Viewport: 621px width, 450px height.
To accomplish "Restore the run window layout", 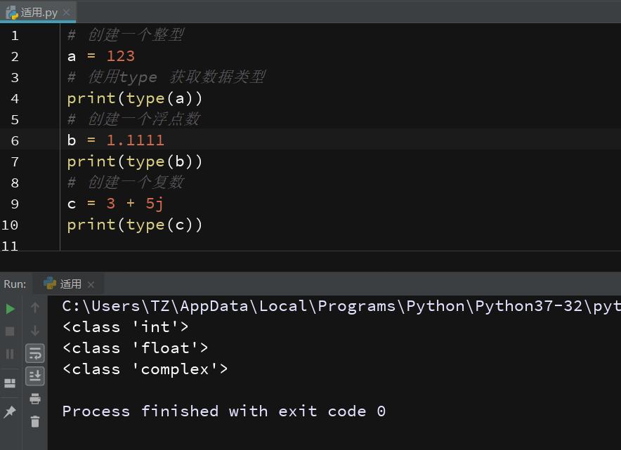I will click(10, 383).
